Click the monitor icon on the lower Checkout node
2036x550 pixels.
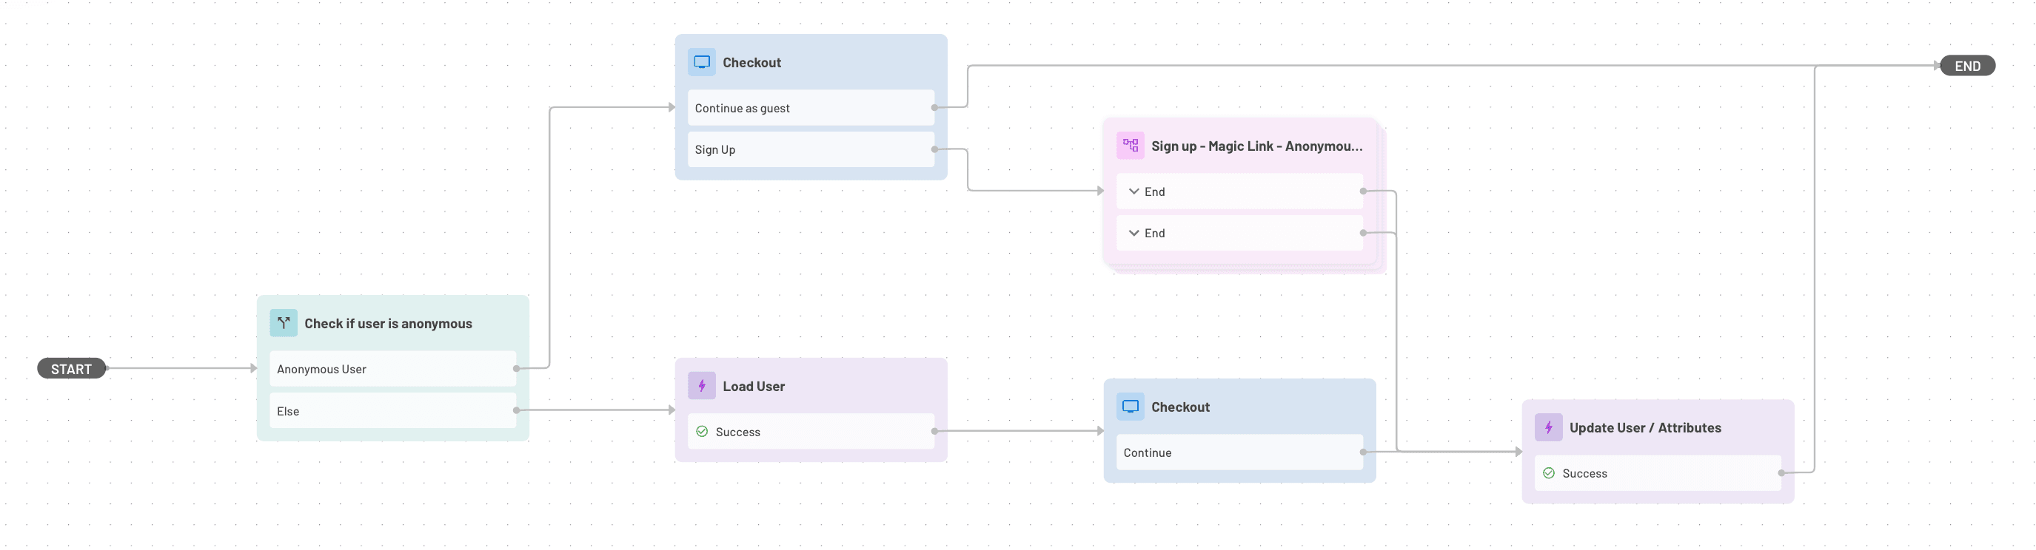pyautogui.click(x=1131, y=407)
